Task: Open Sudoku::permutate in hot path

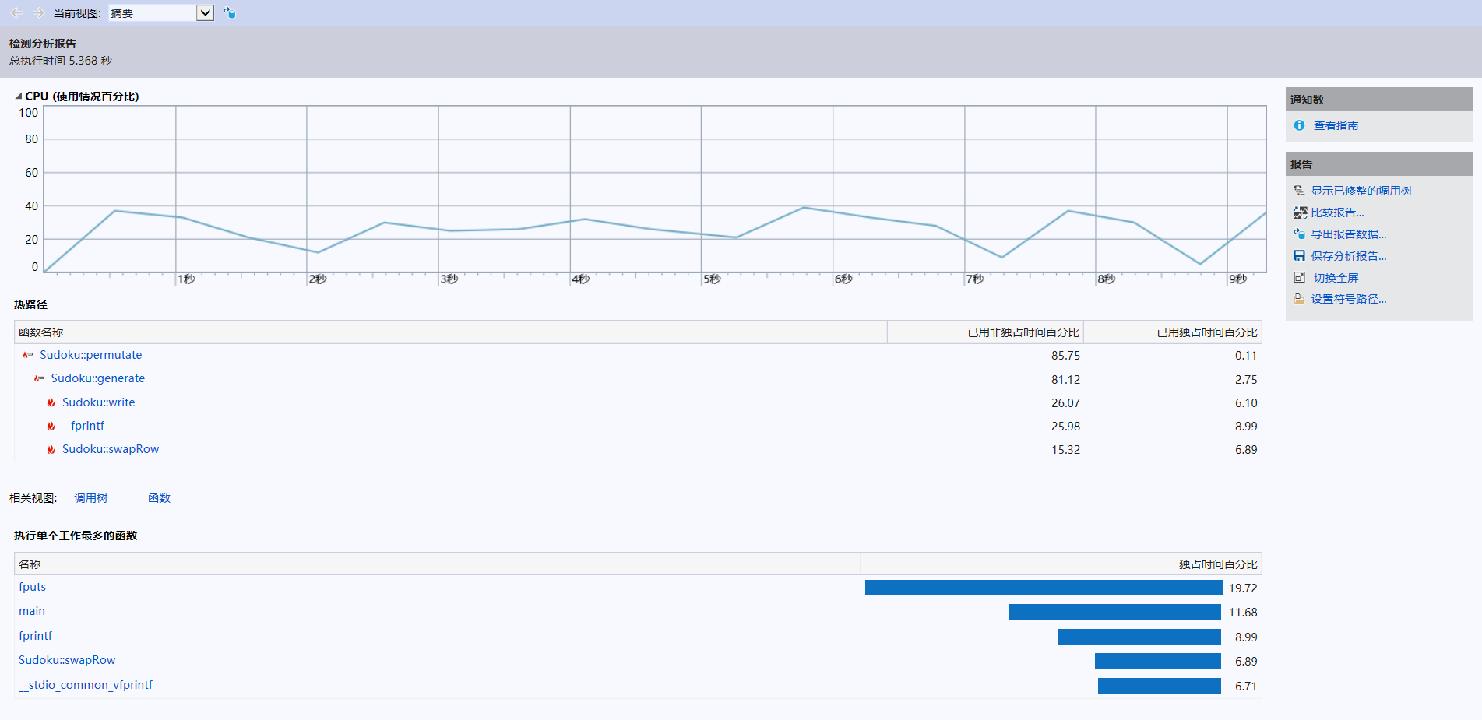Action: [x=91, y=355]
